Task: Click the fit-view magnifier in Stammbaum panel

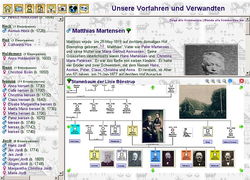Action: point(207,81)
